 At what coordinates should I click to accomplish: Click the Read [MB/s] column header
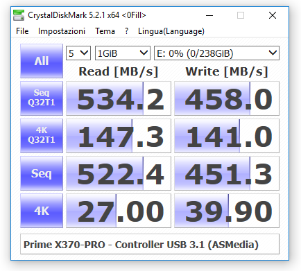click(x=119, y=71)
